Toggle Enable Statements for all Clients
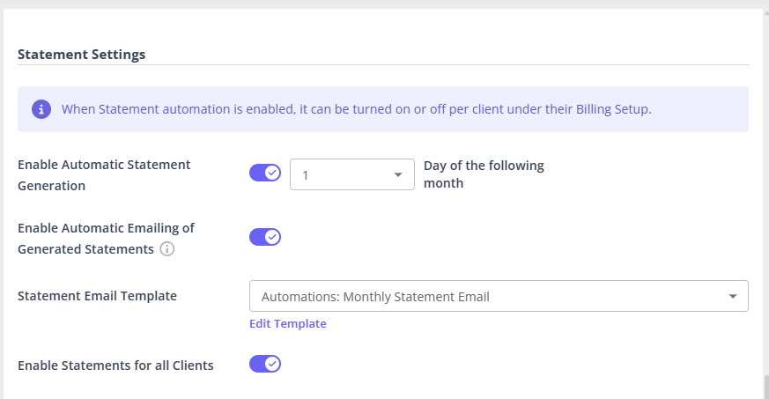Image resolution: width=769 pixels, height=399 pixels. click(264, 364)
